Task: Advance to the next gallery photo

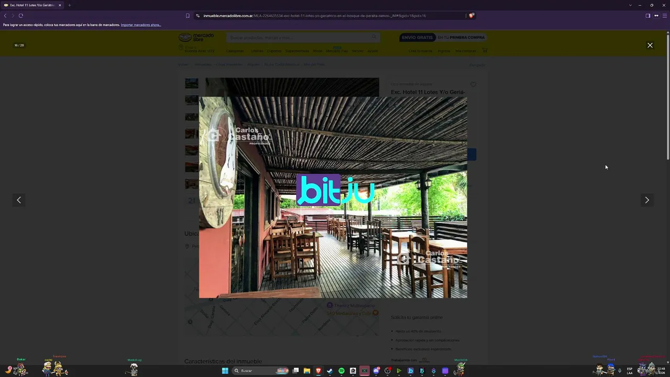Action: click(x=647, y=200)
